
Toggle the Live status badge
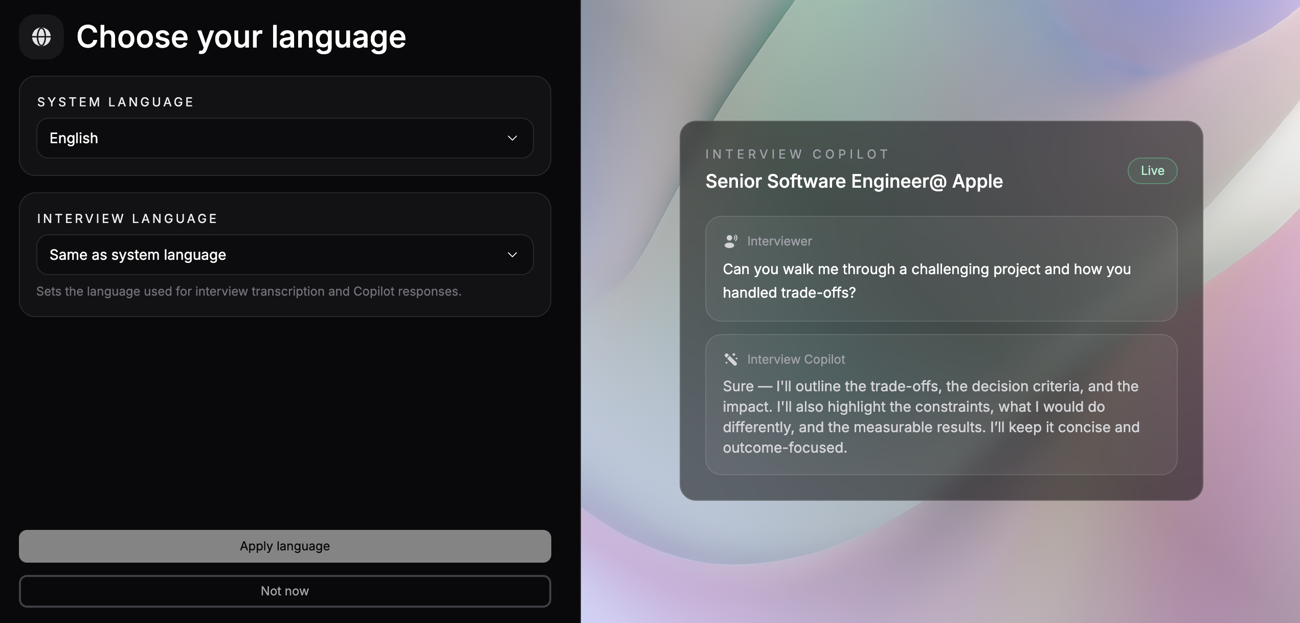tap(1152, 170)
